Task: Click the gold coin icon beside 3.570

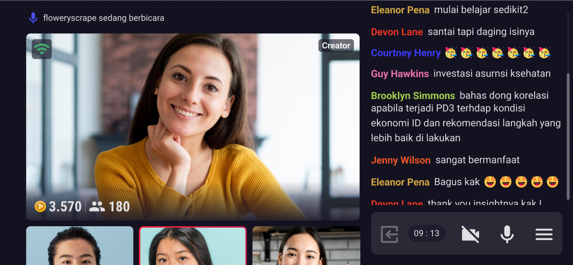Action: point(40,207)
